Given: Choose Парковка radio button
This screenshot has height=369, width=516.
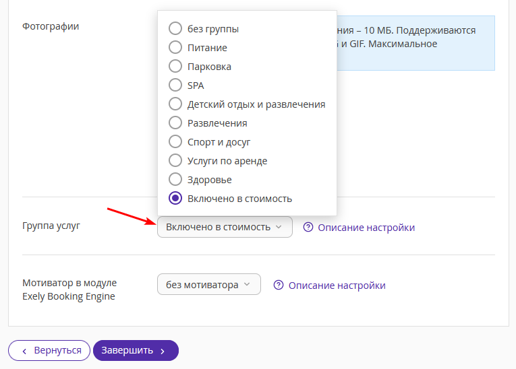Looking at the screenshot, I should point(175,66).
